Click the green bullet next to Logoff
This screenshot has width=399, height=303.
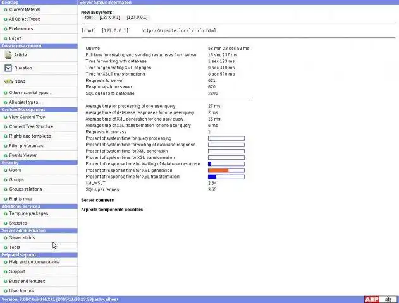(5, 39)
